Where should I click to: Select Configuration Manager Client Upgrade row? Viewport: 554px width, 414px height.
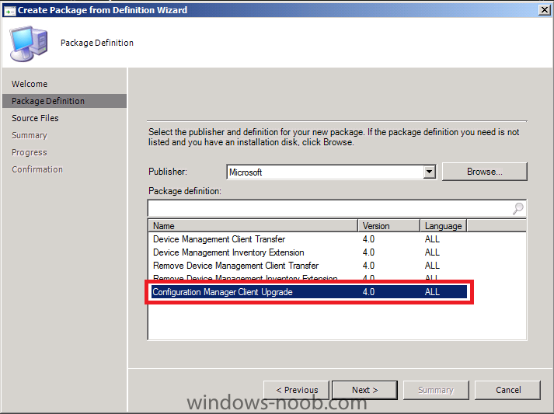[x=309, y=292]
